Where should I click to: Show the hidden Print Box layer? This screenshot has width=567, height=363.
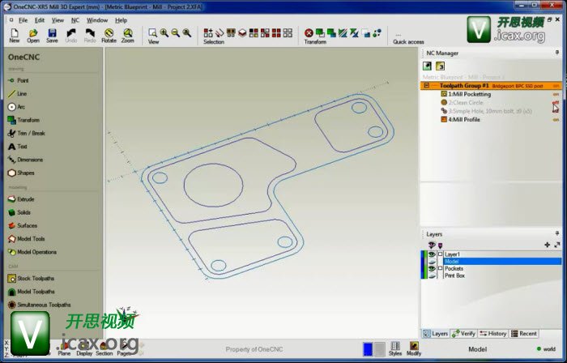[x=432, y=275]
